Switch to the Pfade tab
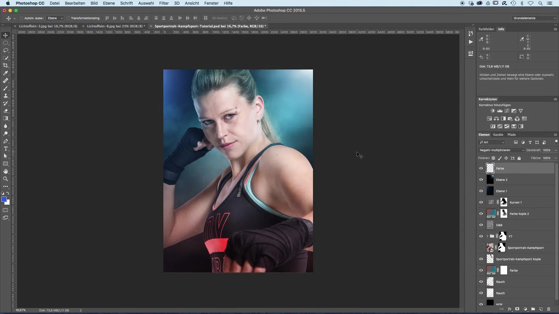Image resolution: width=559 pixels, height=314 pixels. click(x=512, y=135)
